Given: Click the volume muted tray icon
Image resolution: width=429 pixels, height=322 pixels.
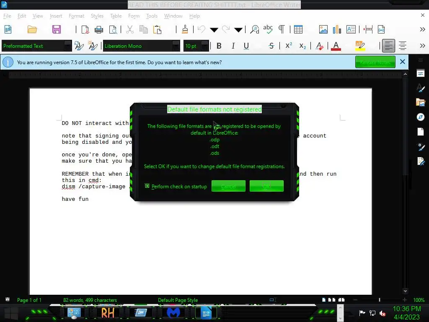Looking at the screenshot, I should point(382,313).
